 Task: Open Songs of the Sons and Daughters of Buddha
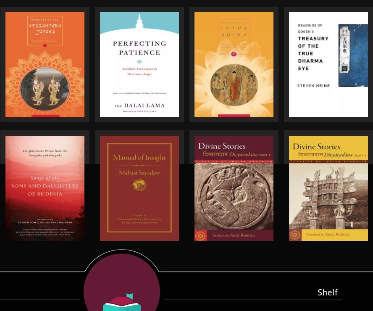pyautogui.click(x=45, y=188)
